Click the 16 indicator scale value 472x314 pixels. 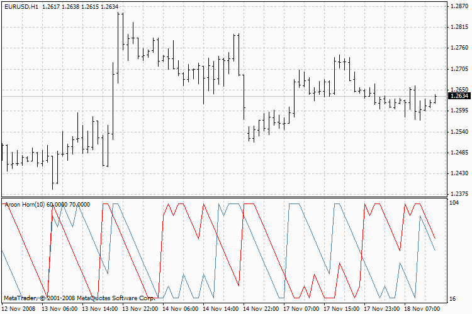(x=452, y=299)
